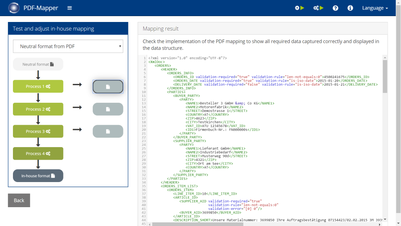
Task: Click the validation-error "[0] 0" line
Action: 235,209
